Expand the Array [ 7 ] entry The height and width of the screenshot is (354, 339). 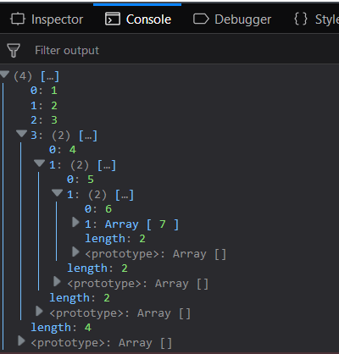75,223
